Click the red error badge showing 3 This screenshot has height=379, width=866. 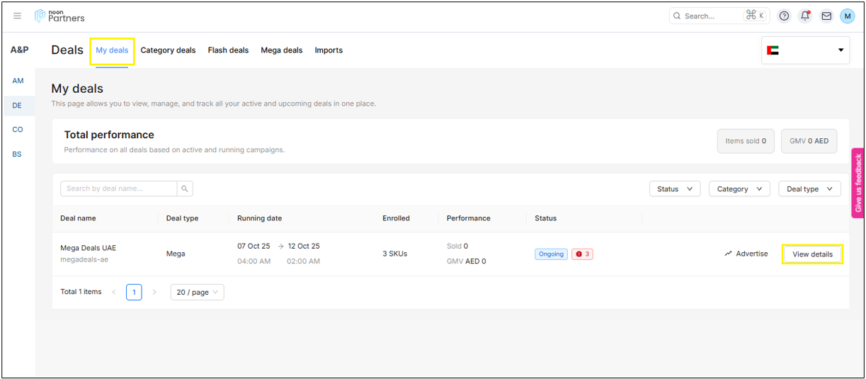(x=582, y=254)
